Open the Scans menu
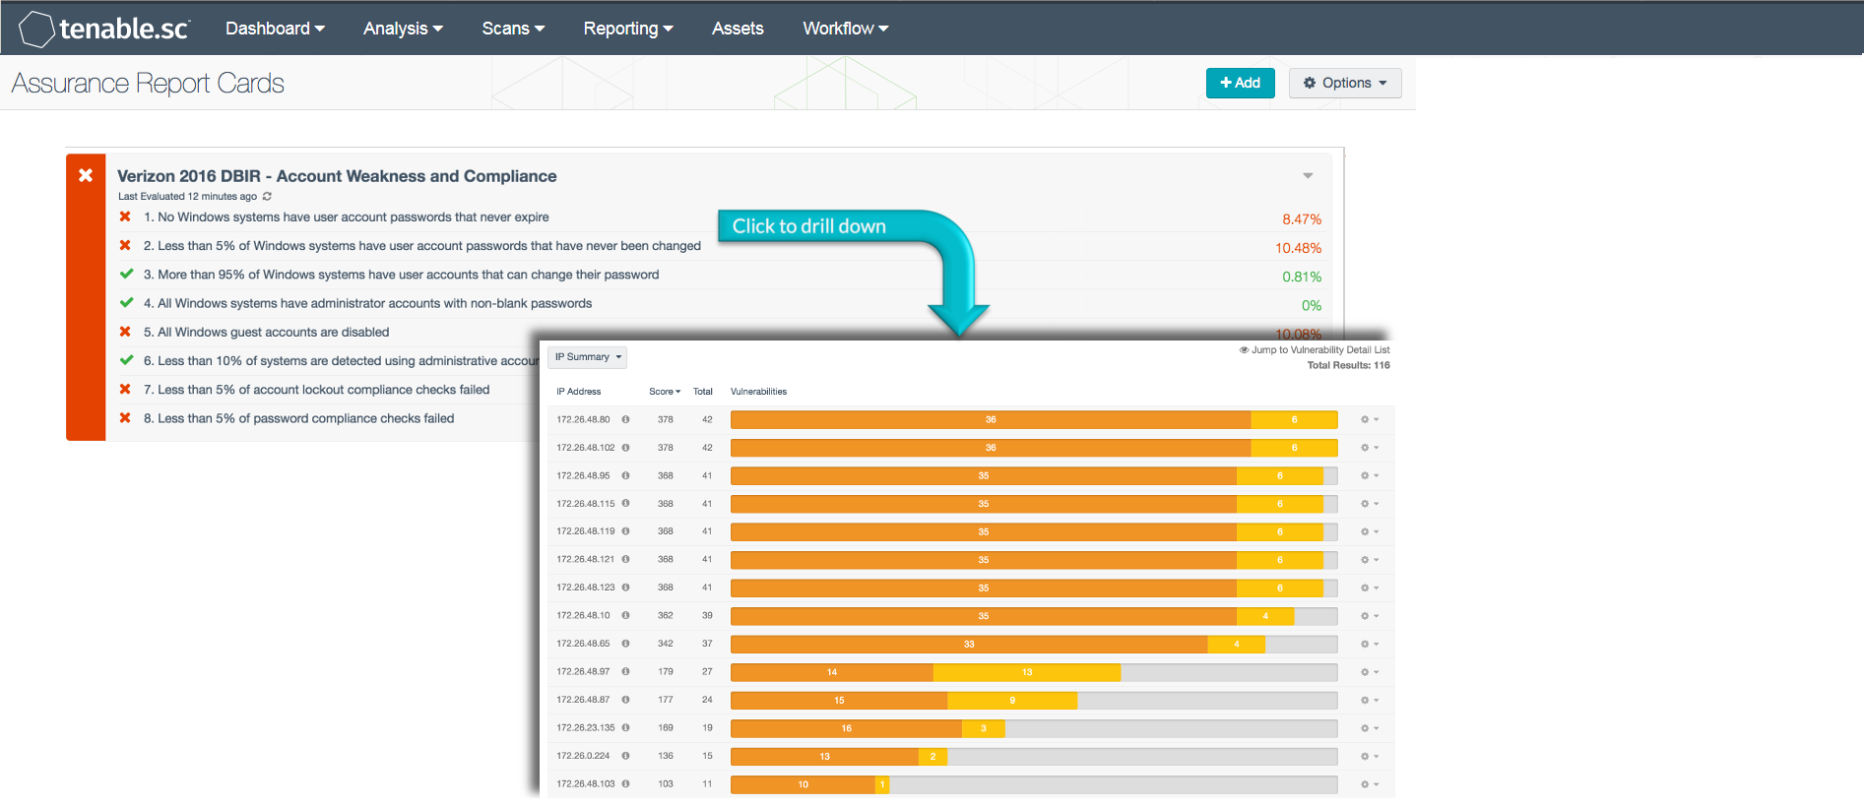Image resolution: width=1864 pixels, height=807 pixels. (513, 29)
